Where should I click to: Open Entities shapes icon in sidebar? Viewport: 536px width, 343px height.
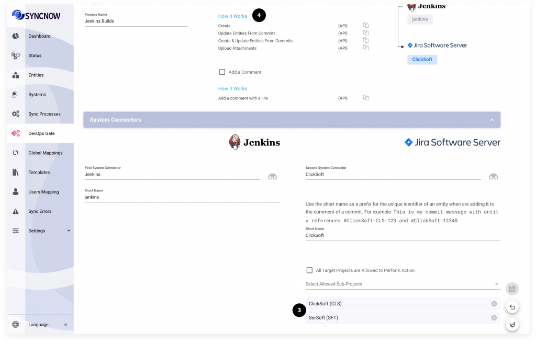(15, 75)
